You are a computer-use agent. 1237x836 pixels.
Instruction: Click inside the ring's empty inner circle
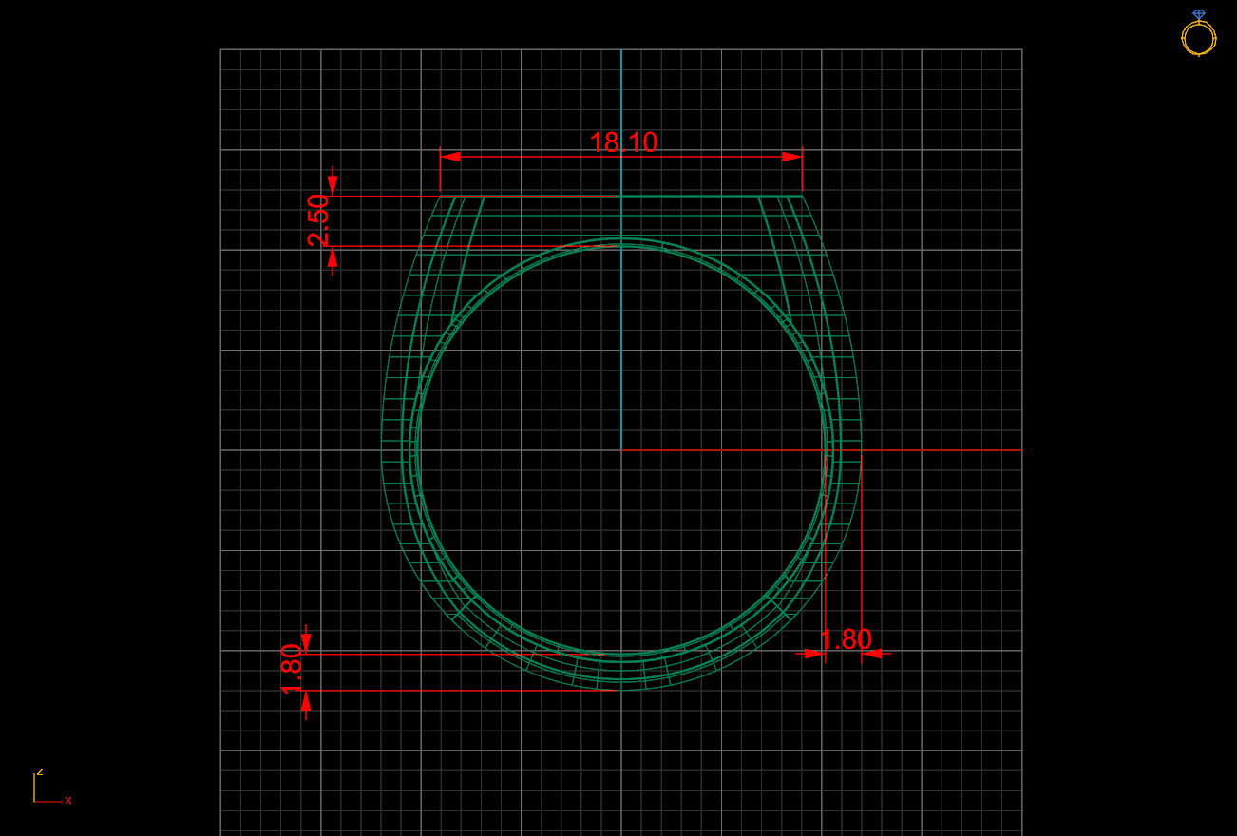coord(570,494)
